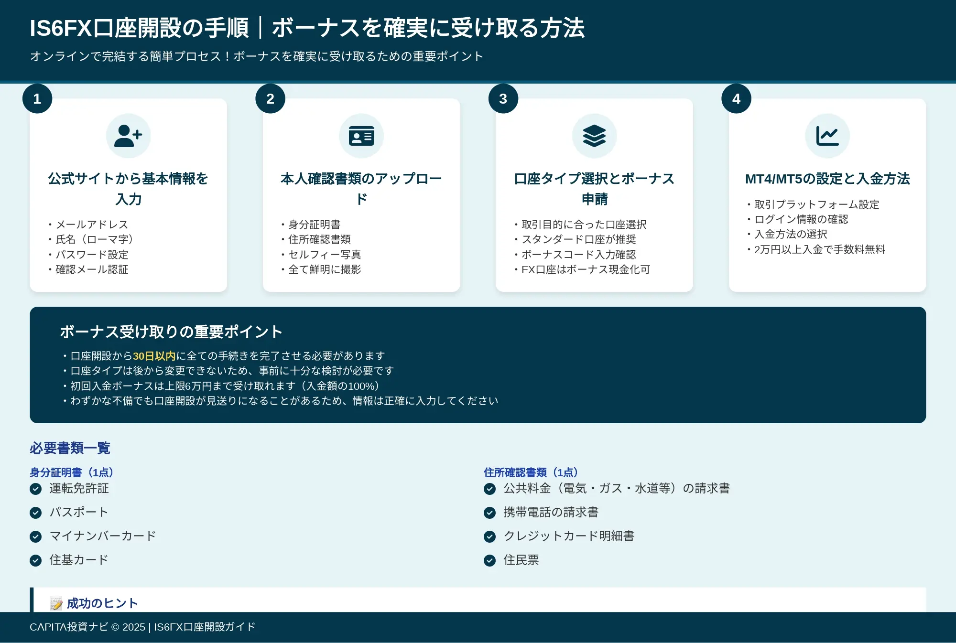Click bullet パスワード設定
The height and width of the screenshot is (643, 956).
pyautogui.click(x=88, y=255)
